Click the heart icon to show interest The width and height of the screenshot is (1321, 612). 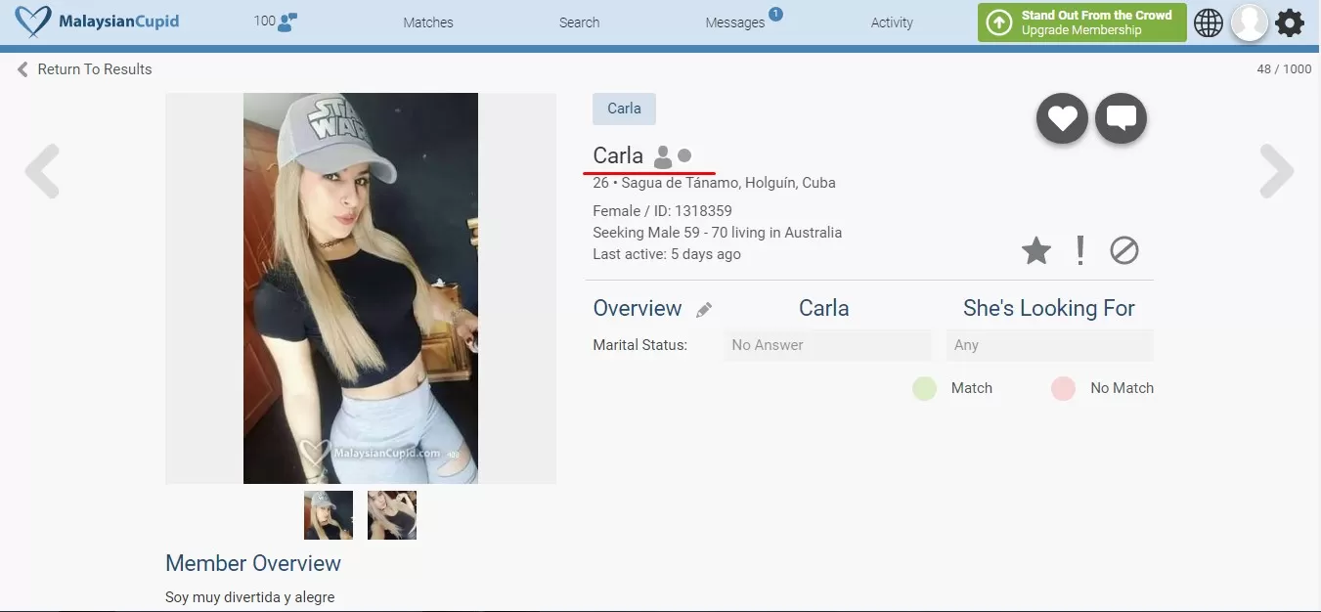(1062, 119)
